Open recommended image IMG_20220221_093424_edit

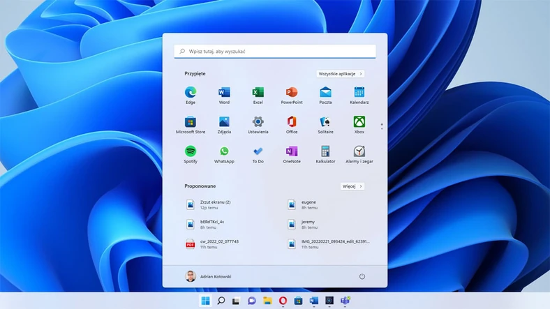pos(328,244)
